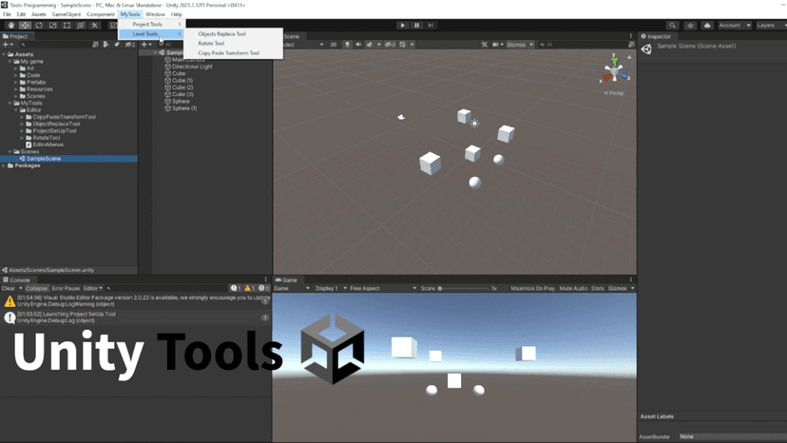This screenshot has height=443, width=787.
Task: Toggle scene grid visibility
Action: (403, 44)
